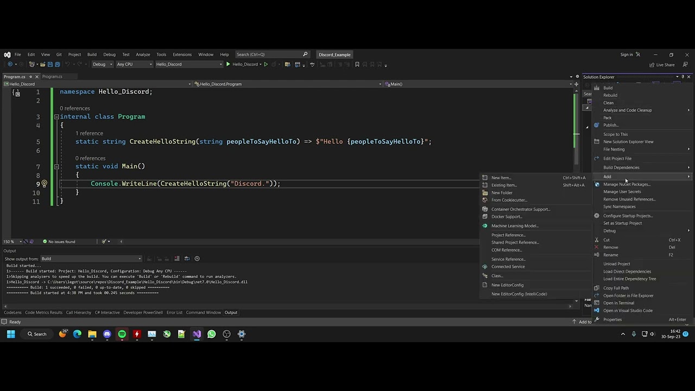Click the bookmark icon in toolbar
This screenshot has width=695, height=391.
coord(357,64)
